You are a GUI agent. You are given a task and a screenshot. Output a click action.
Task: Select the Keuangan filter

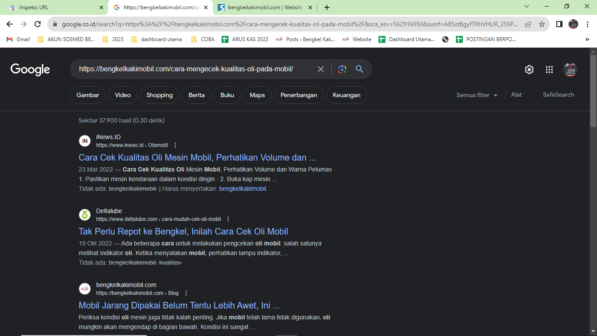click(347, 95)
